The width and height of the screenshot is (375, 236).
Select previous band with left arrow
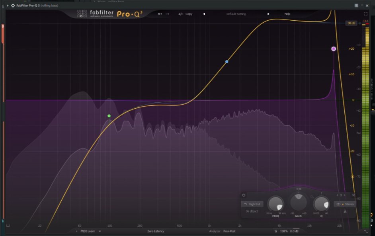coord(338,195)
